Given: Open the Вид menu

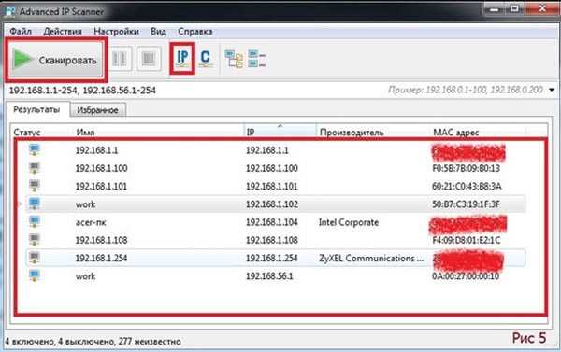Looking at the screenshot, I should point(158,32).
